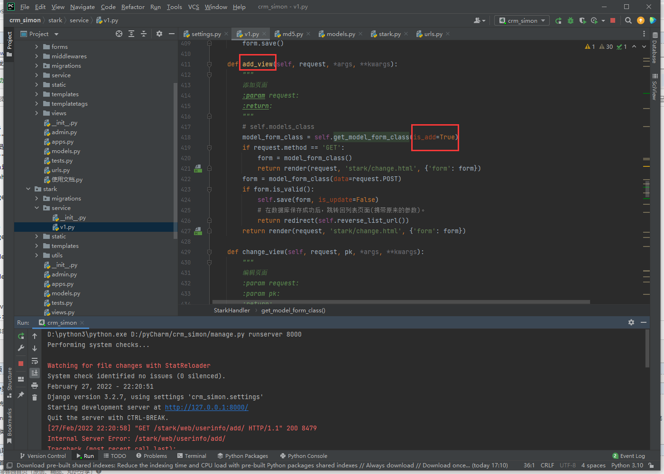664x474 pixels.
Task: Open the Refactor menu
Action: click(x=133, y=7)
